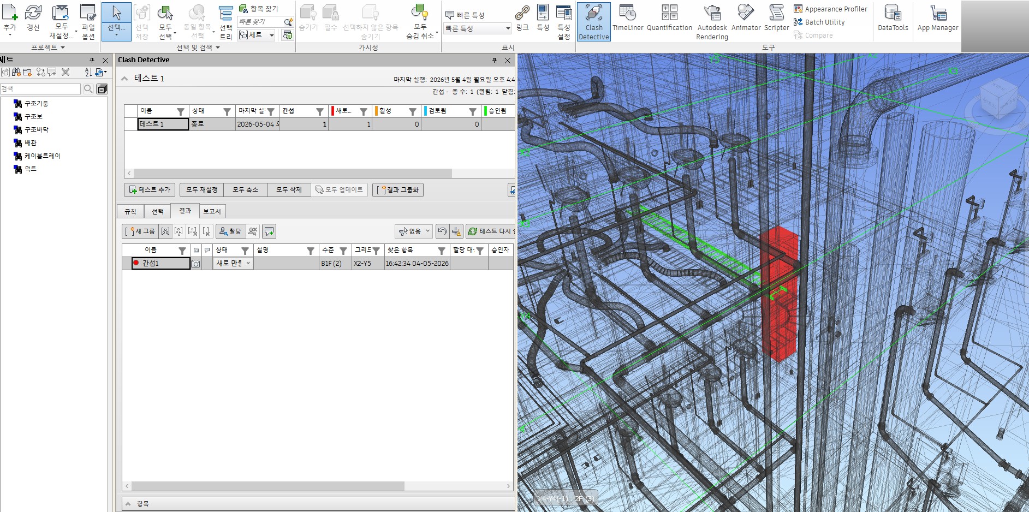Toggle the sort order icon in sets panel

[x=88, y=72]
